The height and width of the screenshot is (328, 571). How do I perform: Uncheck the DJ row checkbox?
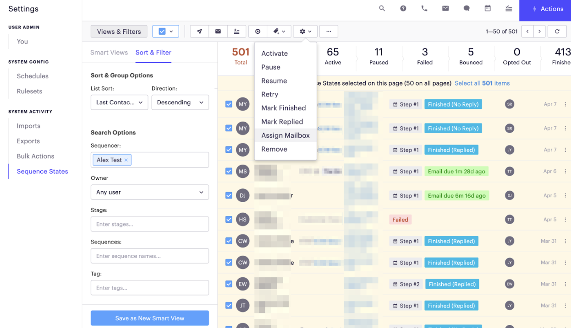pyautogui.click(x=229, y=195)
